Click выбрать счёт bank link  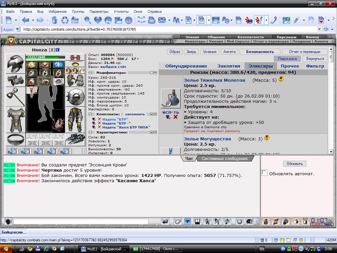click(x=113, y=67)
